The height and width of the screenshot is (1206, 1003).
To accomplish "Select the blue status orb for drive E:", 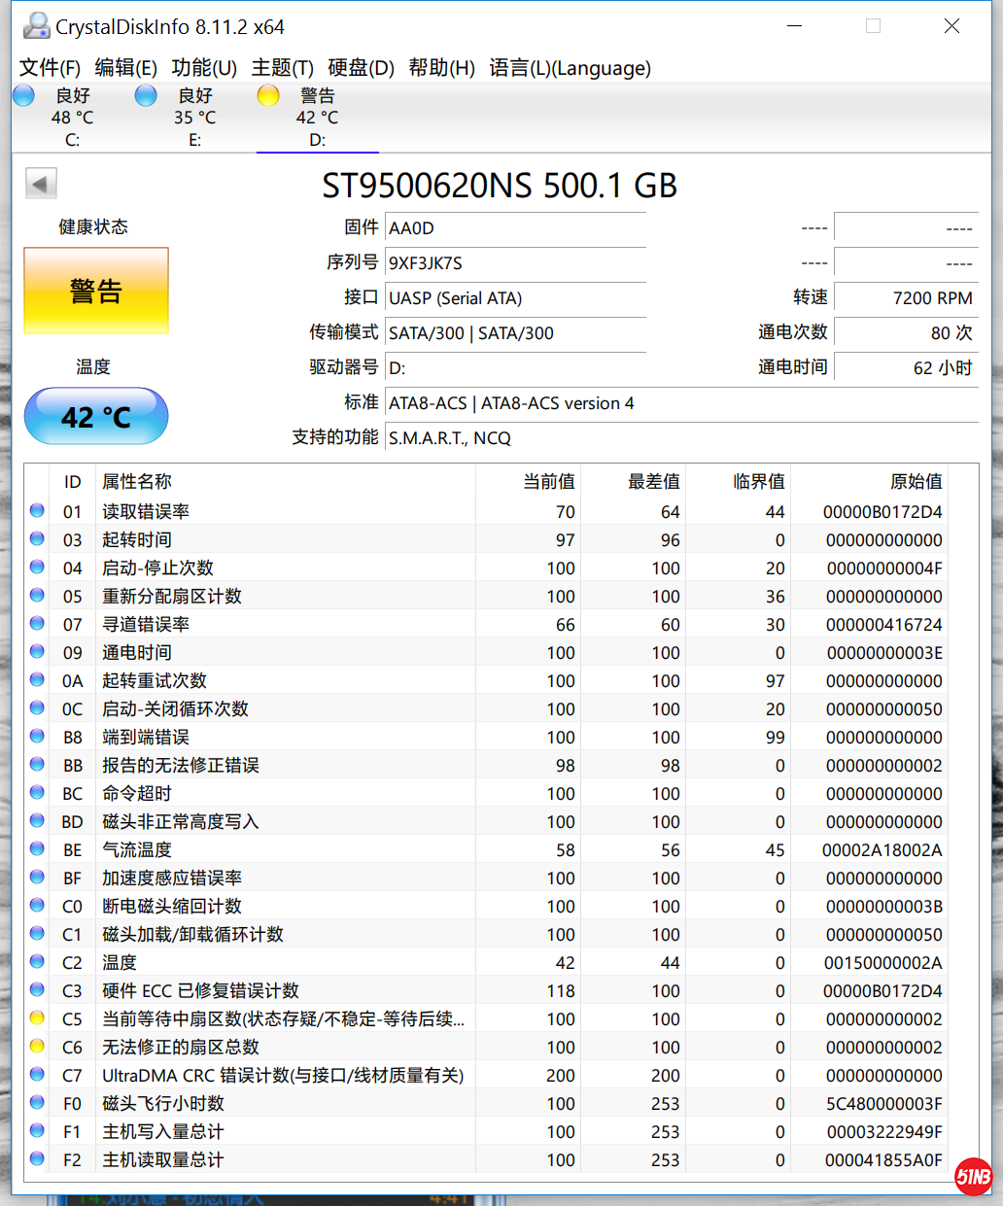I will click(146, 95).
